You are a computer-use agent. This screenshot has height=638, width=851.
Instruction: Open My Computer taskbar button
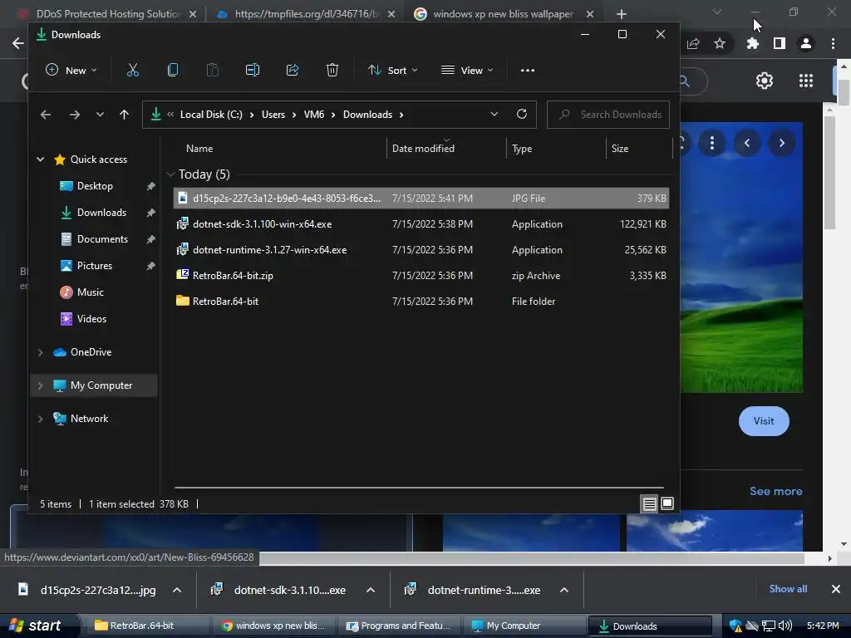(524, 626)
